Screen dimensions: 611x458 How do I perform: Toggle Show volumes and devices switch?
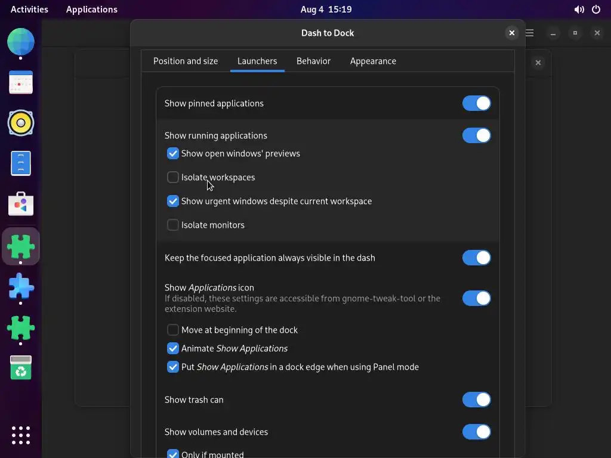click(476, 432)
